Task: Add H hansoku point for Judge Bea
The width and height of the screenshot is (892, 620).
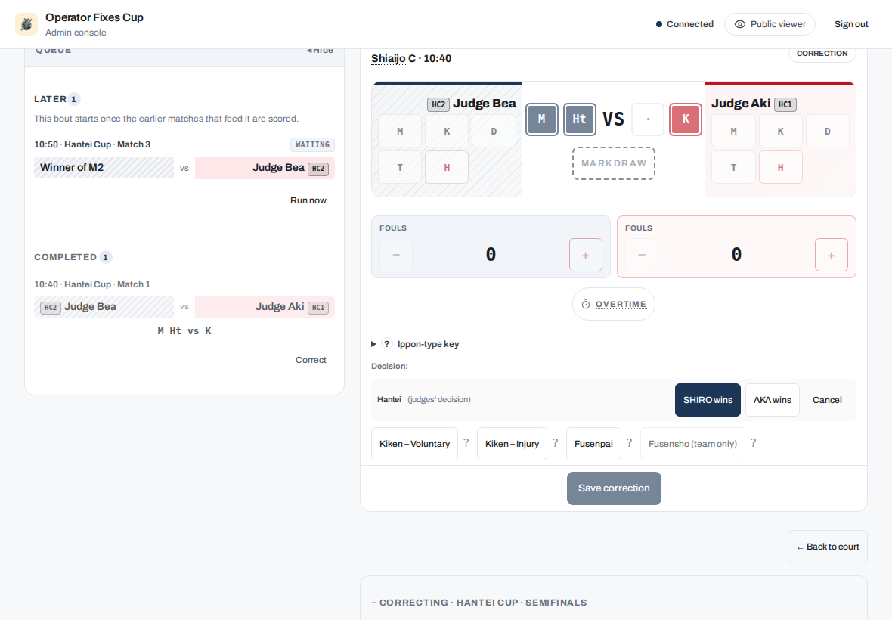Action: 447,167
